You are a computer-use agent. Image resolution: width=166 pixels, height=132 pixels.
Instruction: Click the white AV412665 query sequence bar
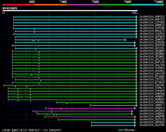click(x=70, y=11)
